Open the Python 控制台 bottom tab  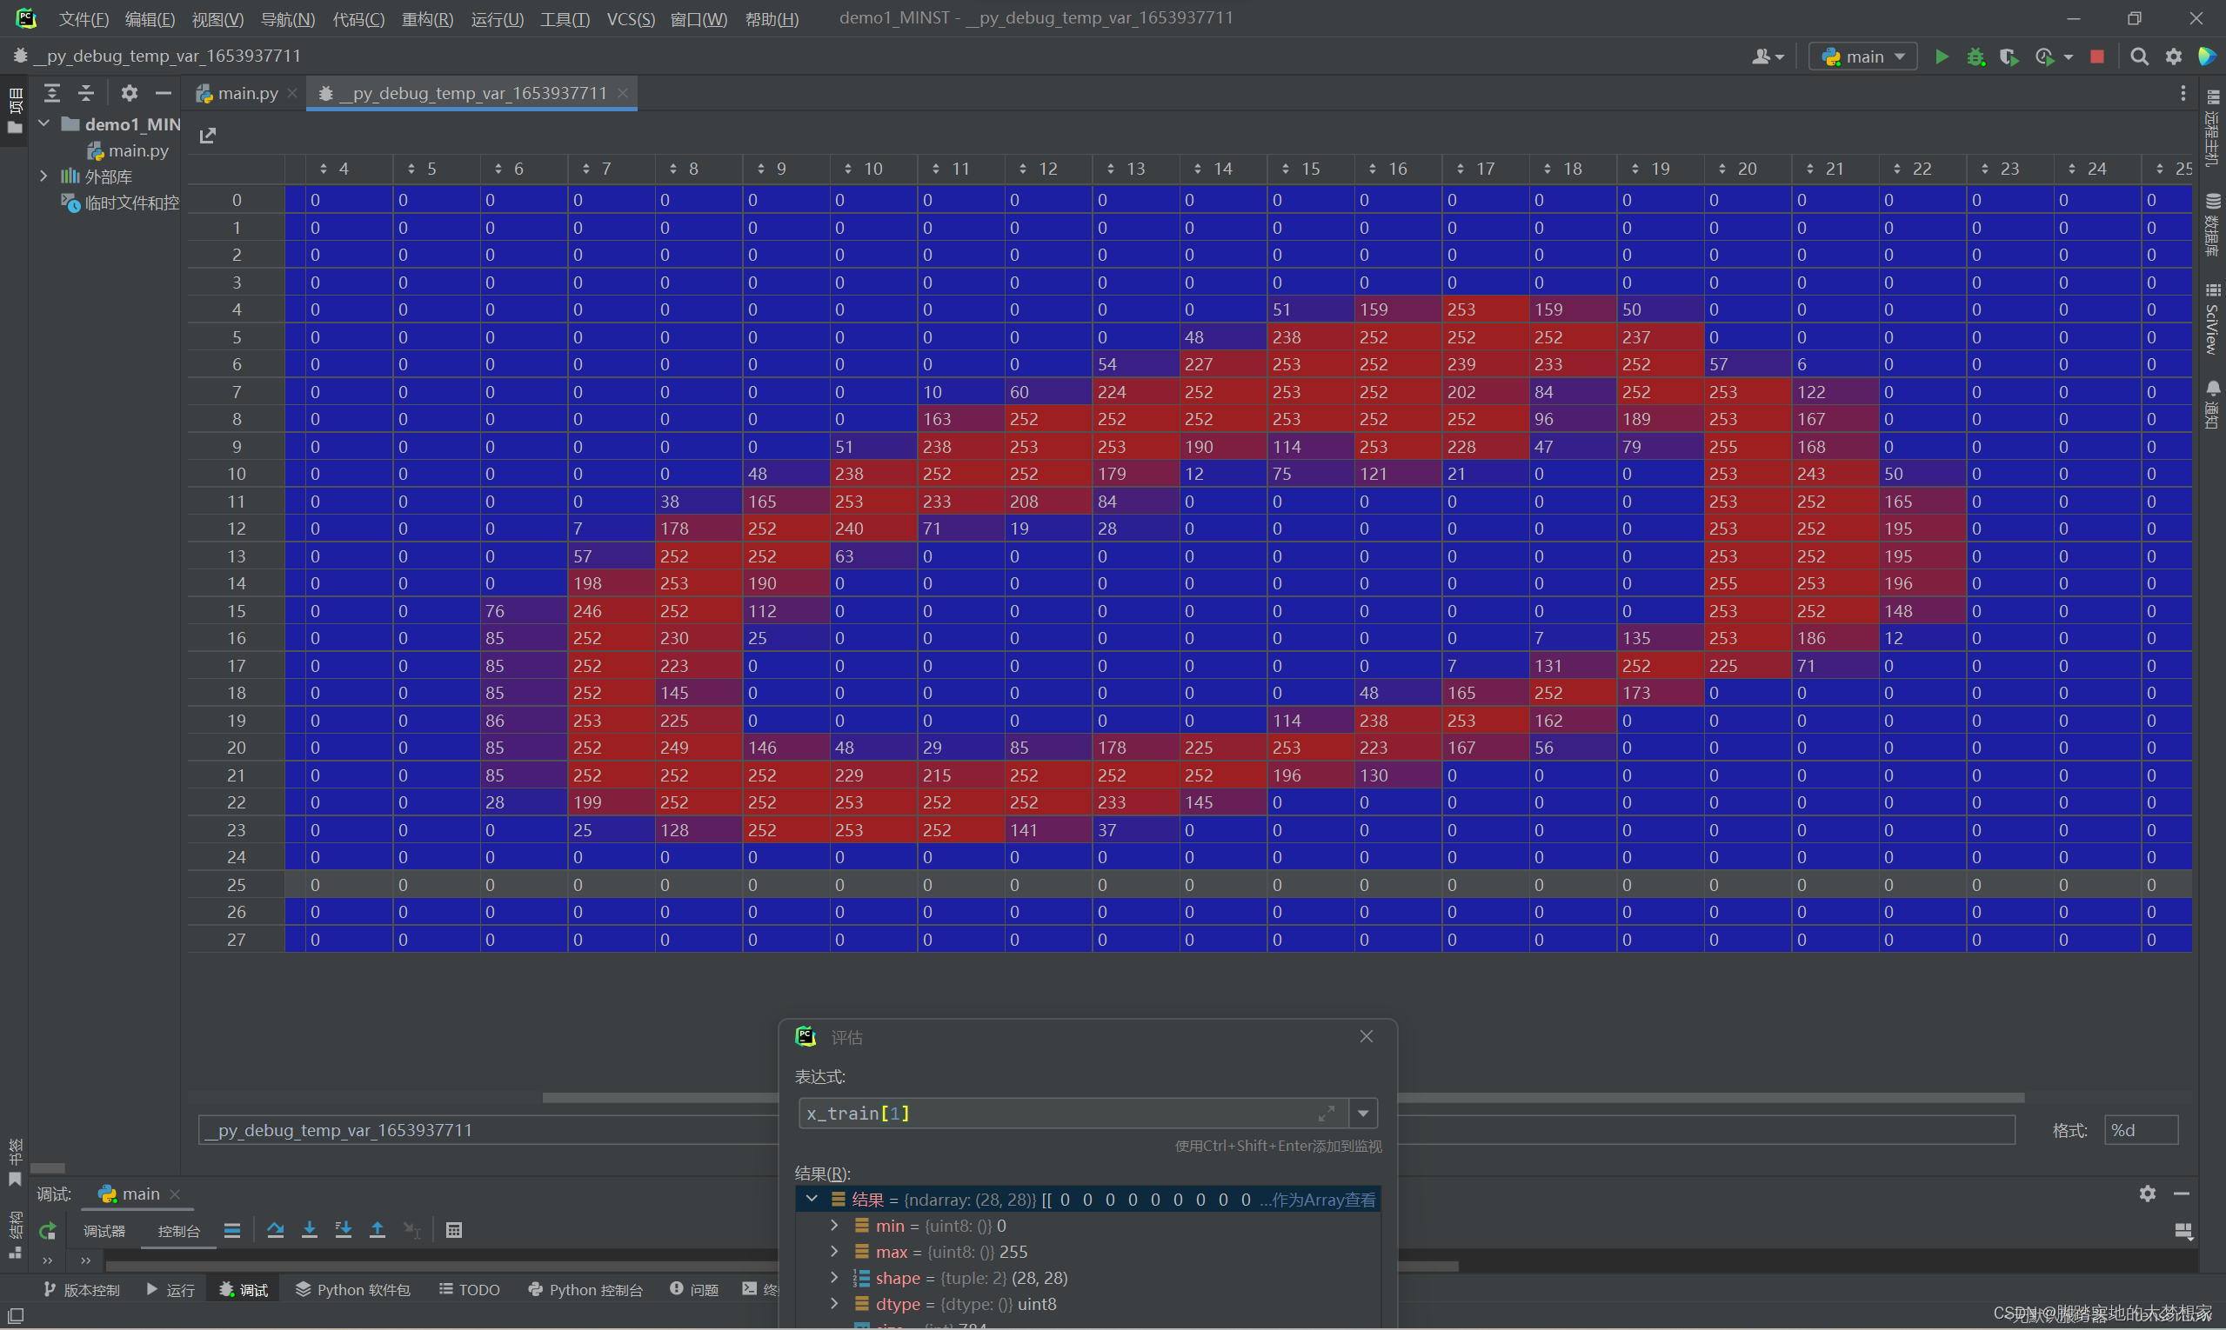click(x=585, y=1290)
